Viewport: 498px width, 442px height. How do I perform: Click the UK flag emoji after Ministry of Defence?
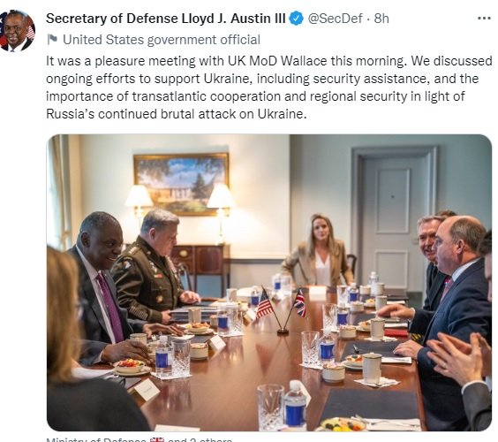click(157, 439)
